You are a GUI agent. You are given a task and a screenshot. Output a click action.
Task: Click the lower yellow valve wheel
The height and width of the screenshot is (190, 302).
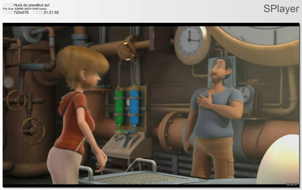[33, 130]
